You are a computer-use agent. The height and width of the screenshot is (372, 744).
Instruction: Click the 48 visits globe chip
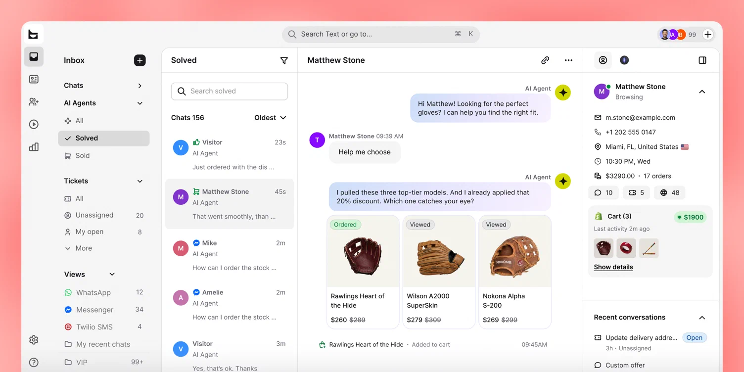(669, 193)
